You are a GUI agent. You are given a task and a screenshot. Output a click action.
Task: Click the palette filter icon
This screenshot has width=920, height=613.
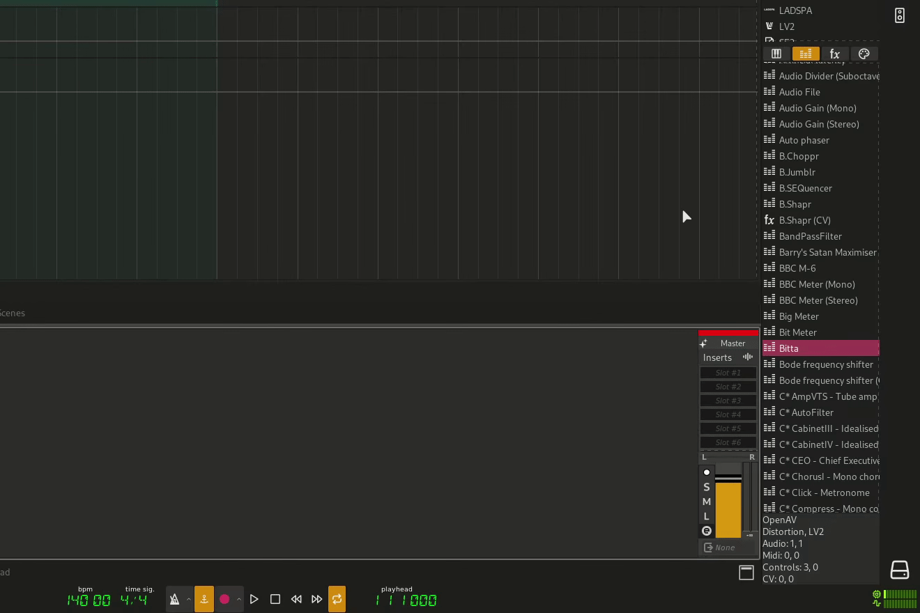pos(864,54)
